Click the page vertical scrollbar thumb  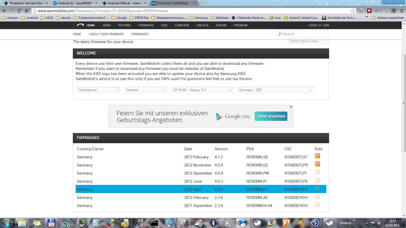[404, 103]
